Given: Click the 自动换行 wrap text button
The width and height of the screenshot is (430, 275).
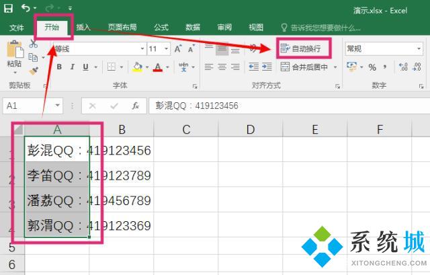Looking at the screenshot, I should tap(300, 48).
